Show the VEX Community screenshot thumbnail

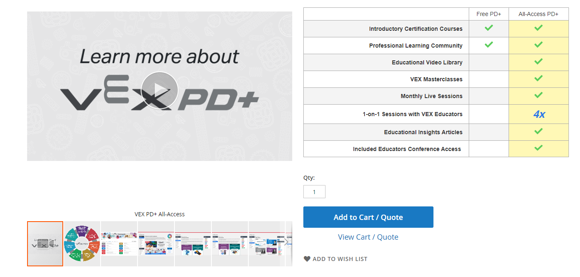pos(119,244)
